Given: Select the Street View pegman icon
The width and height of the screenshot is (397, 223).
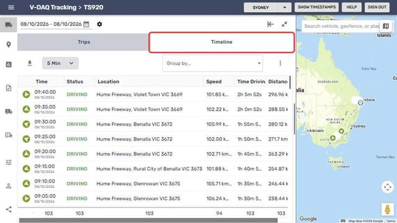Looking at the screenshot, I should pos(387,209).
